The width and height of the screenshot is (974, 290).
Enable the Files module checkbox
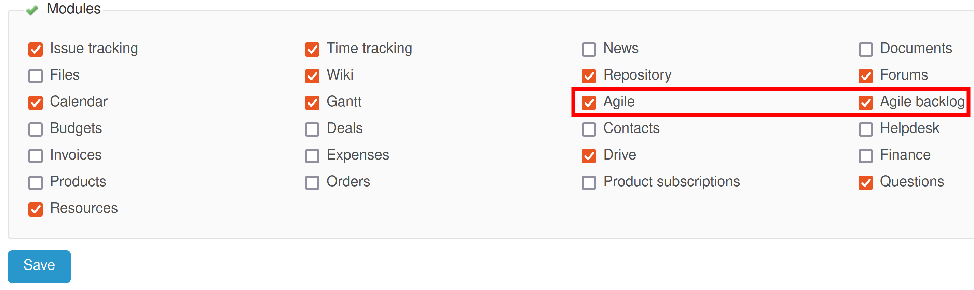(x=36, y=76)
